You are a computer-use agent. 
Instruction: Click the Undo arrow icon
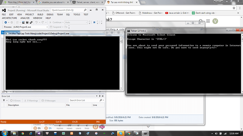36,22
